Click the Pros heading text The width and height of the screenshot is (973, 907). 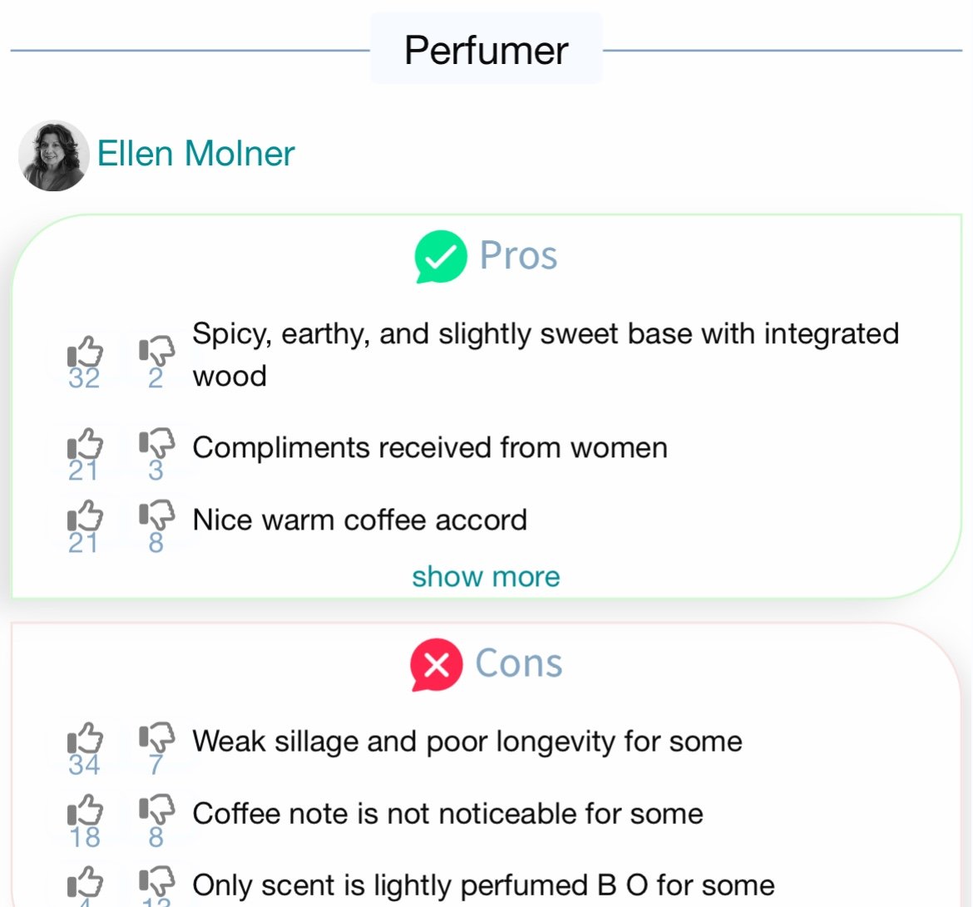coord(519,255)
